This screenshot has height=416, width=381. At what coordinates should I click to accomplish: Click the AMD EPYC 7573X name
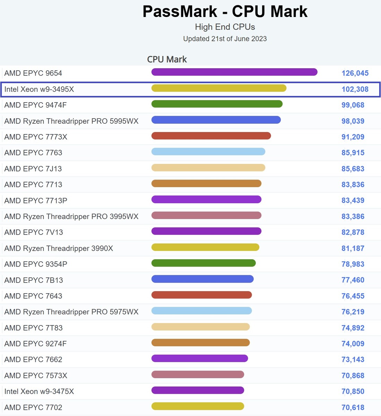coord(36,375)
